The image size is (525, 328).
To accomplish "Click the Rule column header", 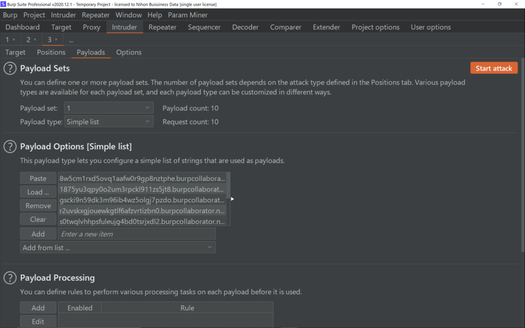I will (187, 308).
